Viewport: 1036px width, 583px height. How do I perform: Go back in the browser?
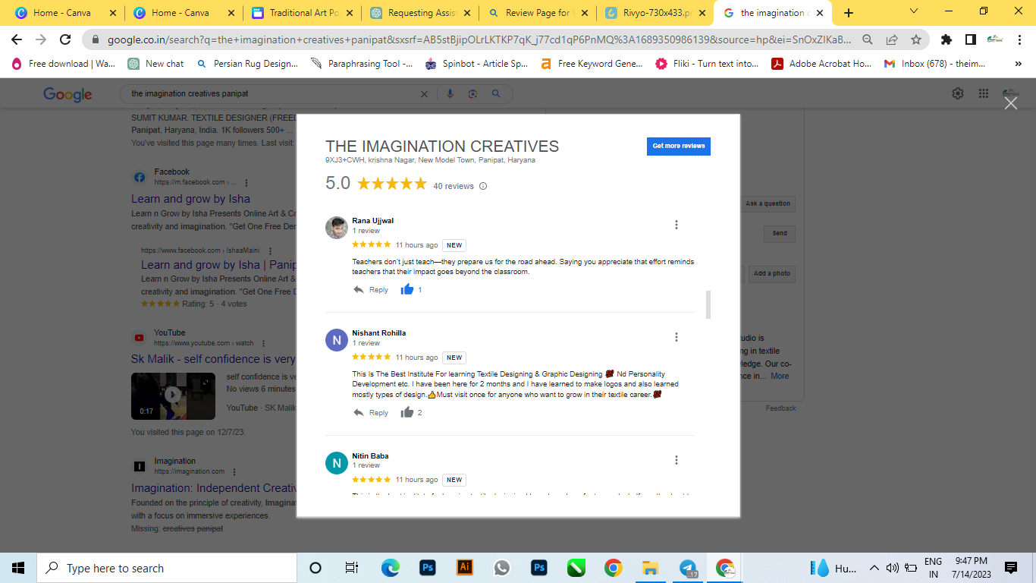(17, 39)
